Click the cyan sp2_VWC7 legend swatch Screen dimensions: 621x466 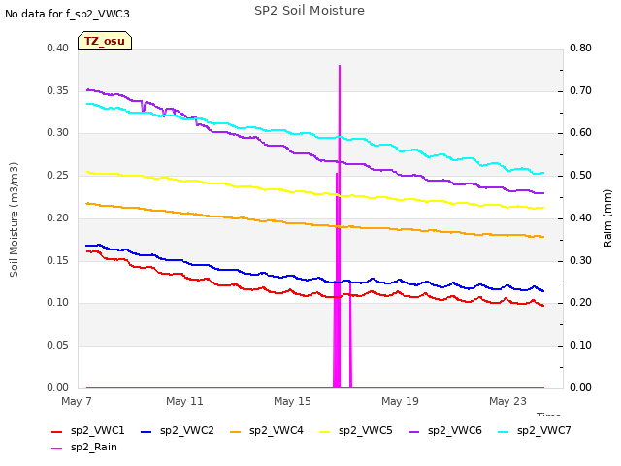tap(504, 431)
